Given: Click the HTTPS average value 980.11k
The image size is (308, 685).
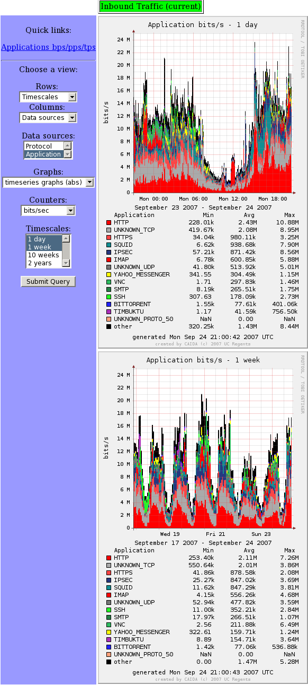Looking at the screenshot, I should point(244,237).
